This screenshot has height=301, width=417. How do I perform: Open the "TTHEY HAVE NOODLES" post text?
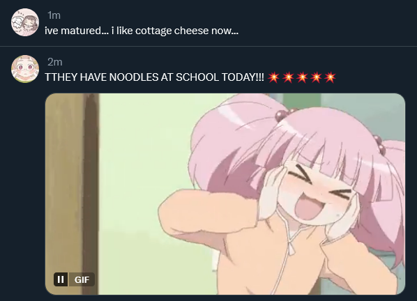pos(155,77)
